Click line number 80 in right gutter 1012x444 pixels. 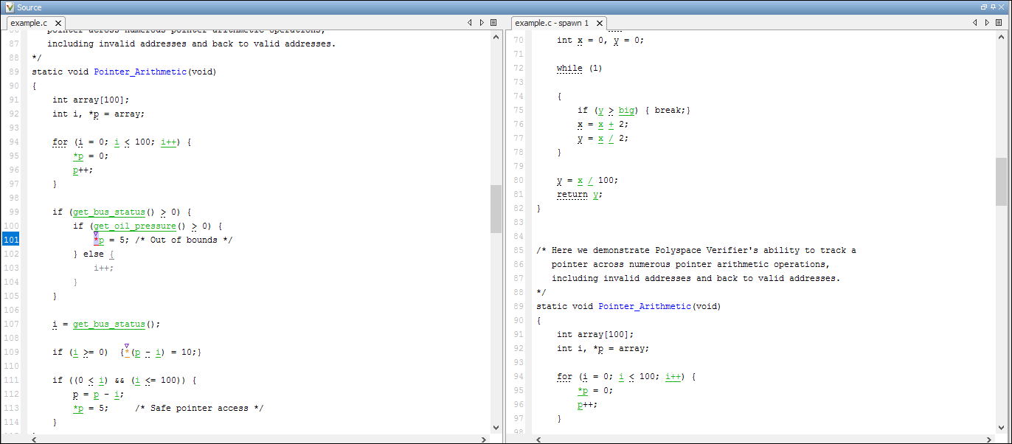click(518, 180)
